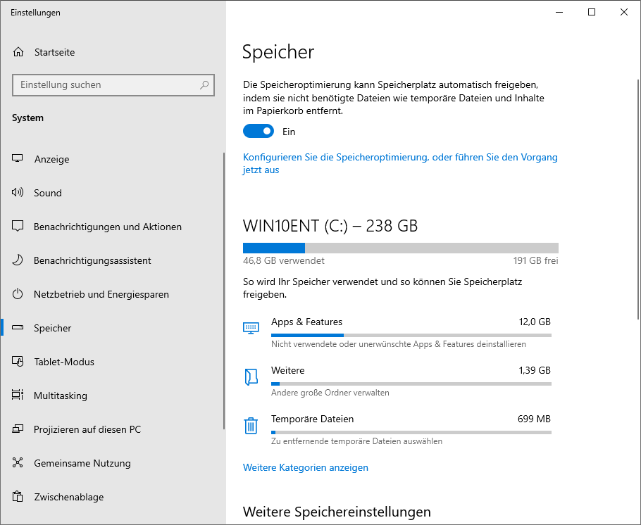Click the Temporäre Dateien trash icon

coord(251,426)
